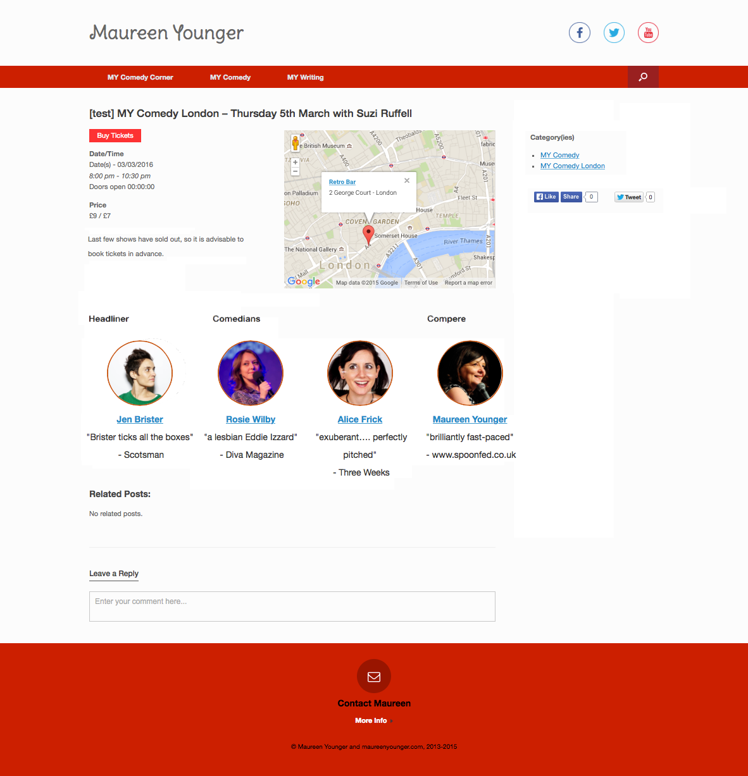Open the Facebook profile icon

(x=579, y=33)
